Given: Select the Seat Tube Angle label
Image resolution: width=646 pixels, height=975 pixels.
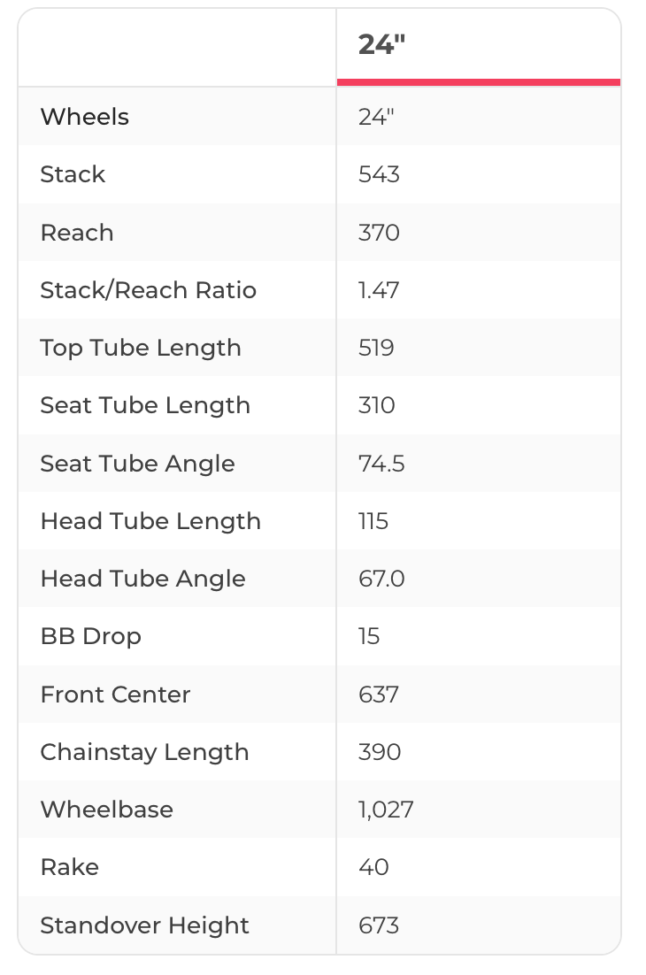Looking at the screenshot, I should tap(137, 464).
